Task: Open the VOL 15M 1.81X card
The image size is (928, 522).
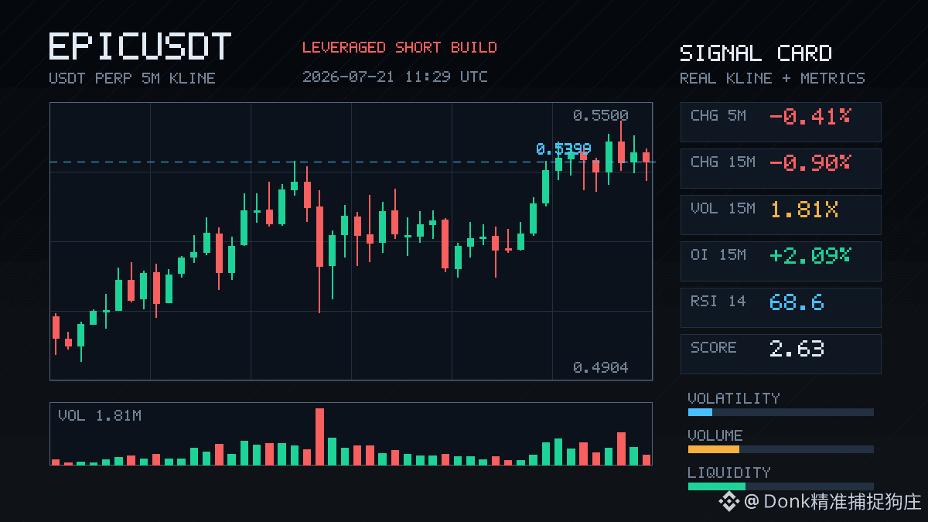Action: point(780,214)
